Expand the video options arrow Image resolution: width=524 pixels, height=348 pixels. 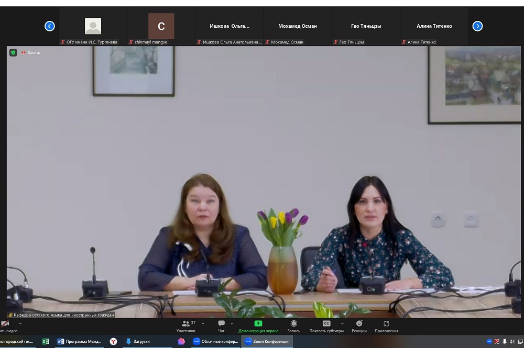[x=20, y=323]
